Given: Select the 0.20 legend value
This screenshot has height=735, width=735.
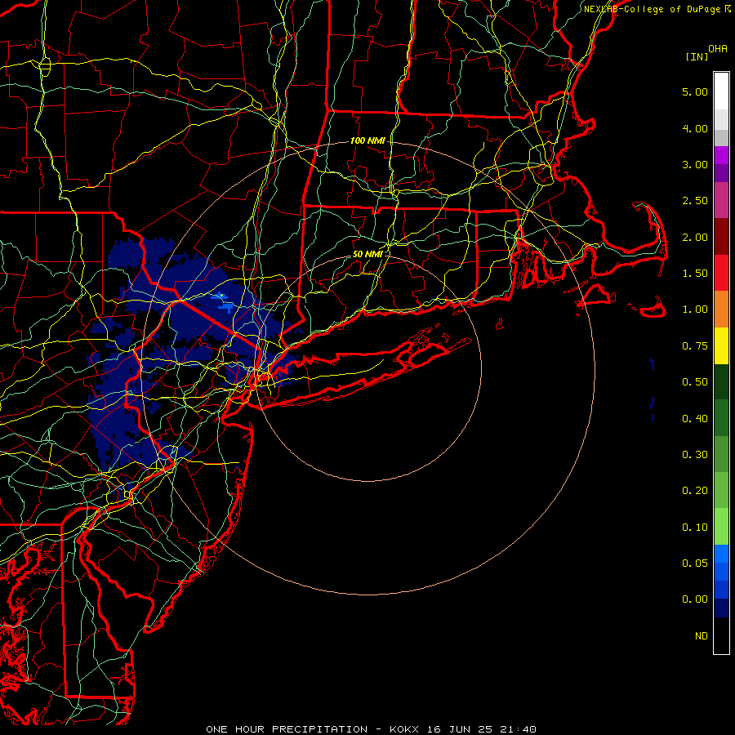Looking at the screenshot, I should (695, 491).
